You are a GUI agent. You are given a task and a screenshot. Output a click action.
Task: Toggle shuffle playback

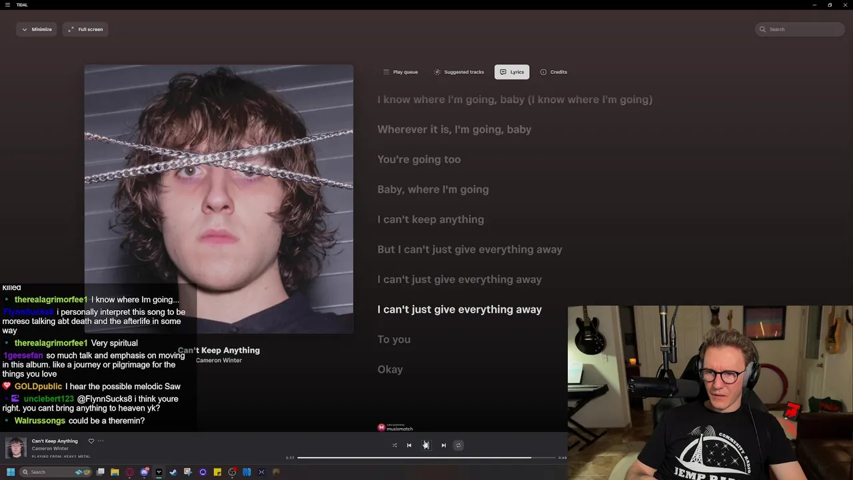point(395,445)
